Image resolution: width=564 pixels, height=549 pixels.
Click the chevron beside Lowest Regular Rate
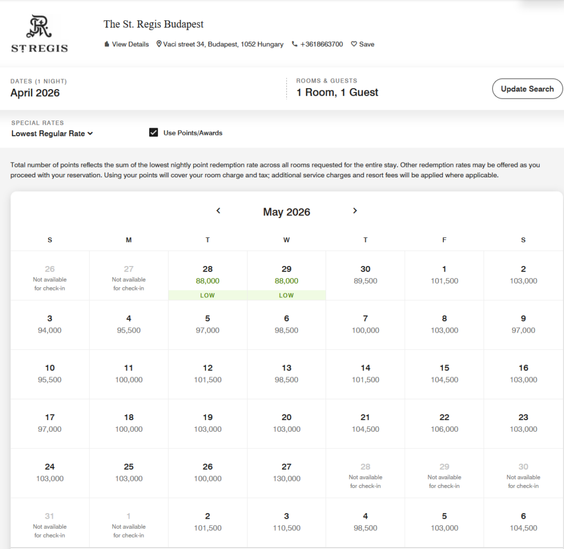[x=90, y=133]
